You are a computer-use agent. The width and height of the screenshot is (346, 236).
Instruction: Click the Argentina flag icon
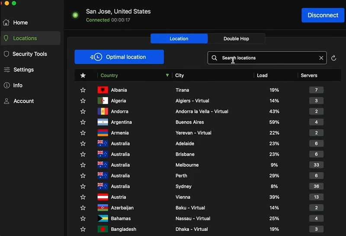click(x=103, y=122)
